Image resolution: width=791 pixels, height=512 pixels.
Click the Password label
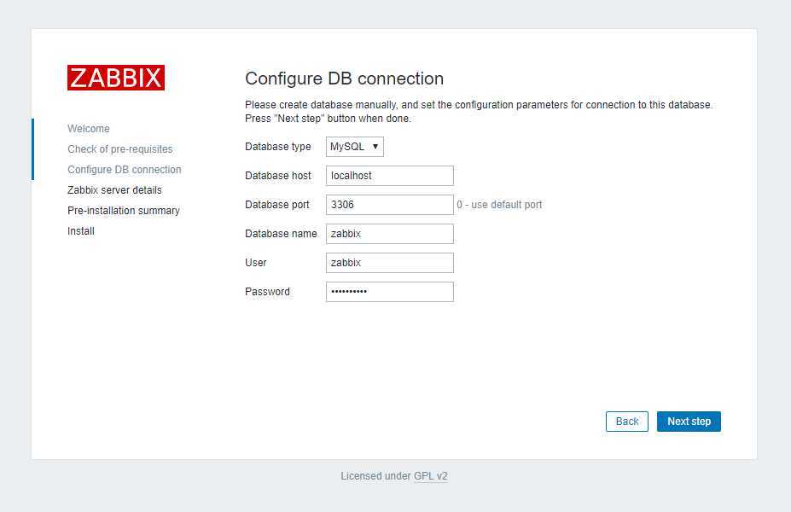coord(267,292)
